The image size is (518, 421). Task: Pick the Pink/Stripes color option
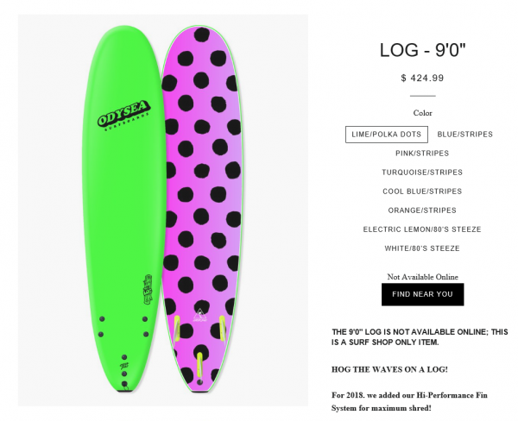(x=422, y=154)
